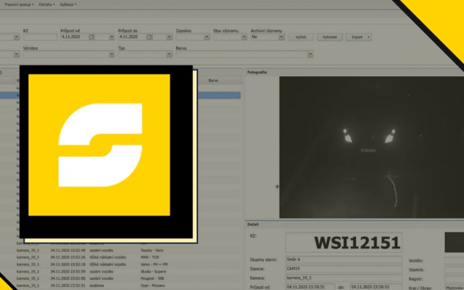The image size is (464, 290).
Task: Click the Průjezd do date field 4.11.2020
Action: [132, 37]
